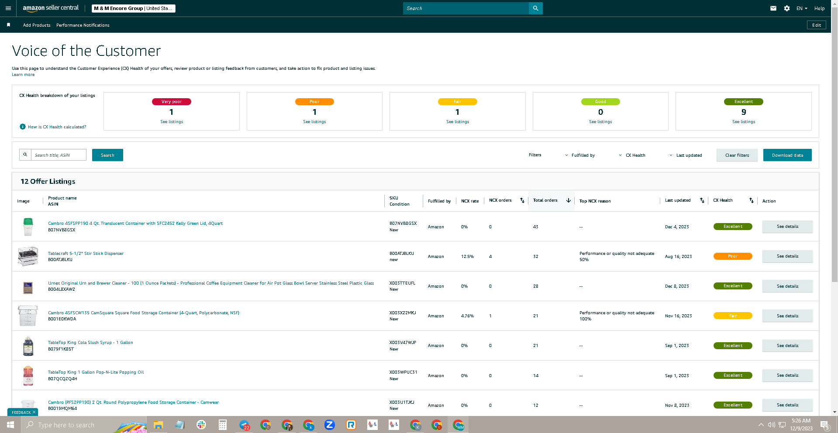Open Urnex Original Urn and Brewer Cleaner listing
838x433 pixels.
[211, 283]
